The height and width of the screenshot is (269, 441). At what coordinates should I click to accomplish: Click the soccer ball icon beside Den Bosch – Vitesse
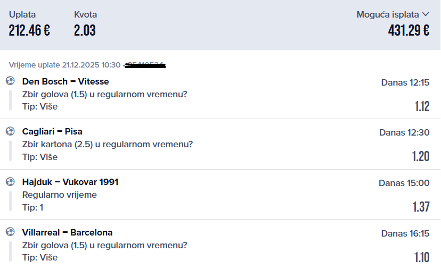pos(10,81)
